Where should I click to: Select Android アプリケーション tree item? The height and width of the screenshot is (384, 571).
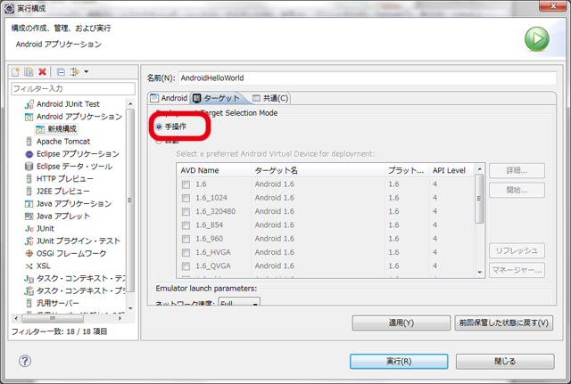point(79,117)
